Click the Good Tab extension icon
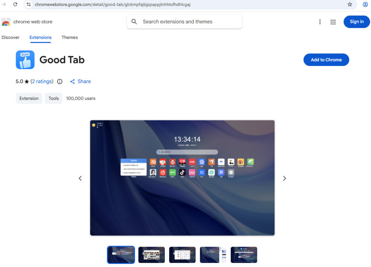The image size is (371, 267). 25,60
